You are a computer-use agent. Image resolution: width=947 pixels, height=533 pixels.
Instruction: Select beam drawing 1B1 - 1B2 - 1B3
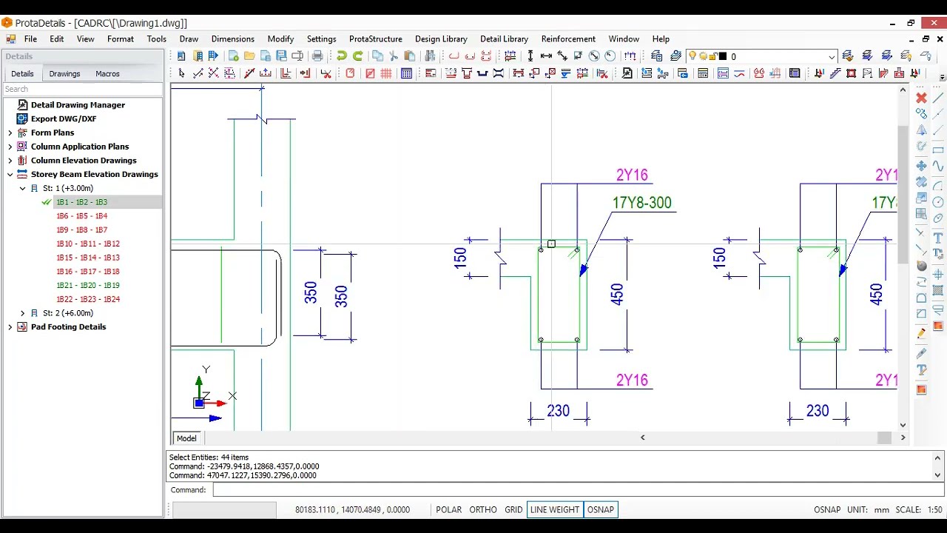(x=81, y=202)
